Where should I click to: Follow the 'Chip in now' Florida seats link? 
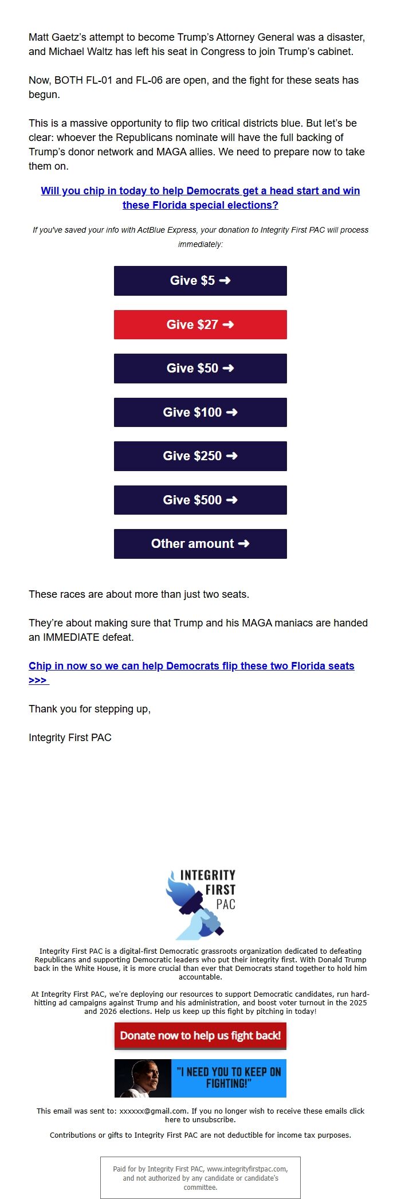click(x=191, y=666)
